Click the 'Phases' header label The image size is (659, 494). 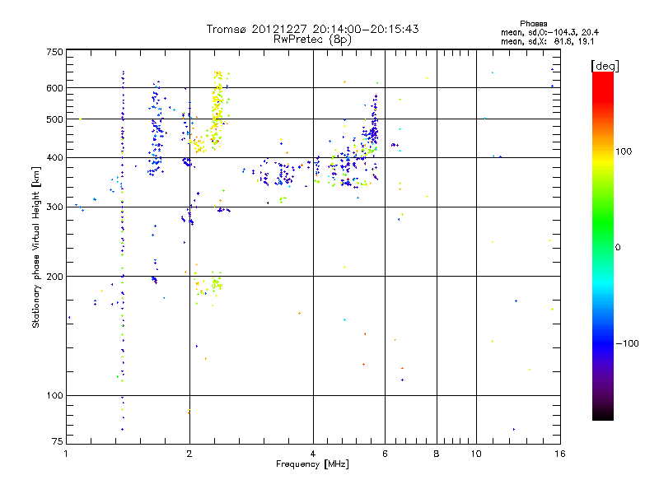pos(533,24)
